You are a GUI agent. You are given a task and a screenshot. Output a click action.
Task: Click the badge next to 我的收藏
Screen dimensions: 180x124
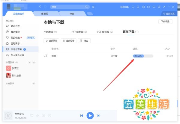point(31,38)
